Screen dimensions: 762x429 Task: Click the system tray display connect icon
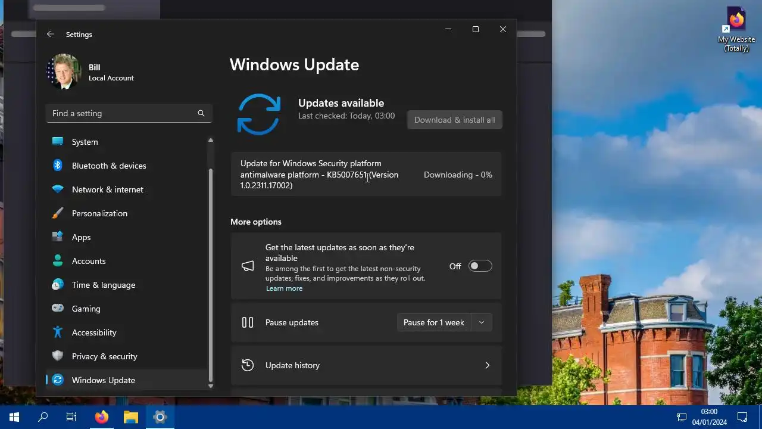[x=682, y=417]
